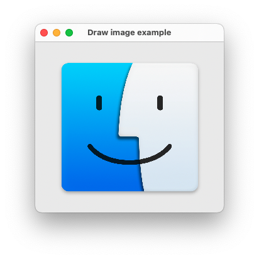The image size is (259, 259).
Task: Minimize window with the yellow button
Action: pyautogui.click(x=57, y=33)
